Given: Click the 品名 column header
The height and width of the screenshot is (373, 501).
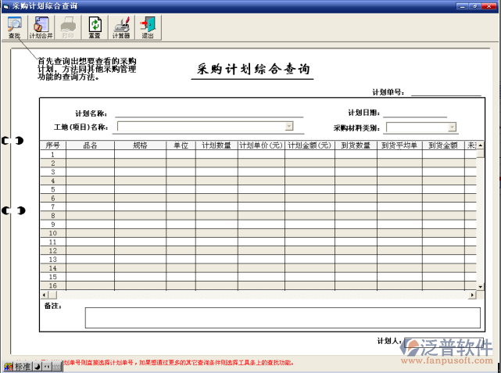Looking at the screenshot, I should coord(90,145).
